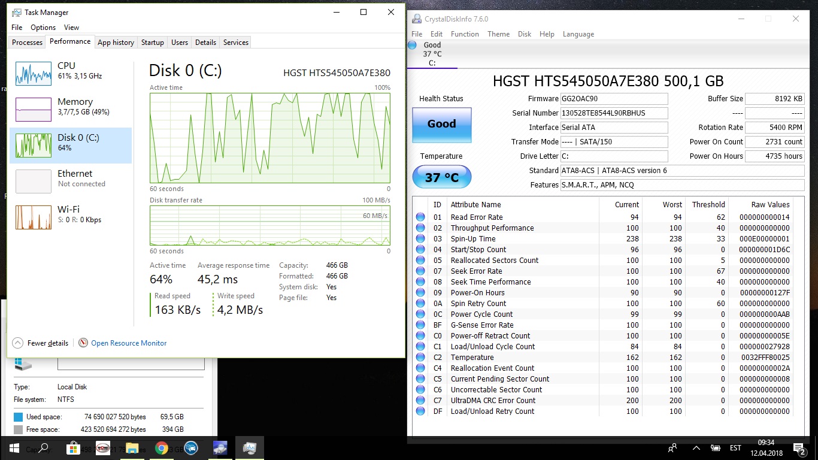This screenshot has height=460, width=818.
Task: Click the EST input language indicator
Action: click(x=735, y=448)
